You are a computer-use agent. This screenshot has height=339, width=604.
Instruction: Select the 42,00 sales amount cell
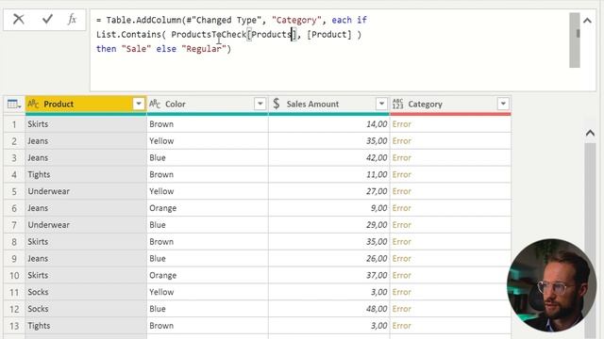coord(329,157)
